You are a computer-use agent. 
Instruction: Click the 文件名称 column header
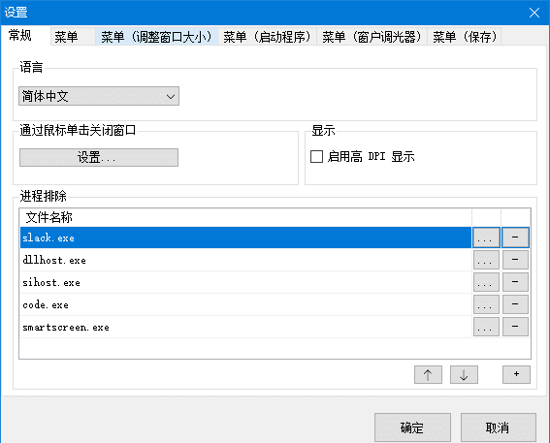click(245, 217)
